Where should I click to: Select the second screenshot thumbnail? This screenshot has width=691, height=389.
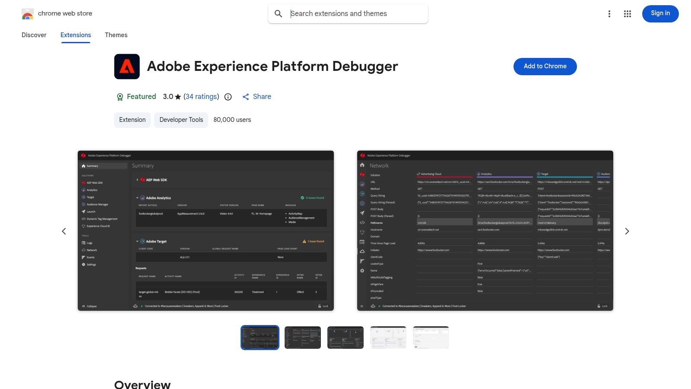point(302,337)
